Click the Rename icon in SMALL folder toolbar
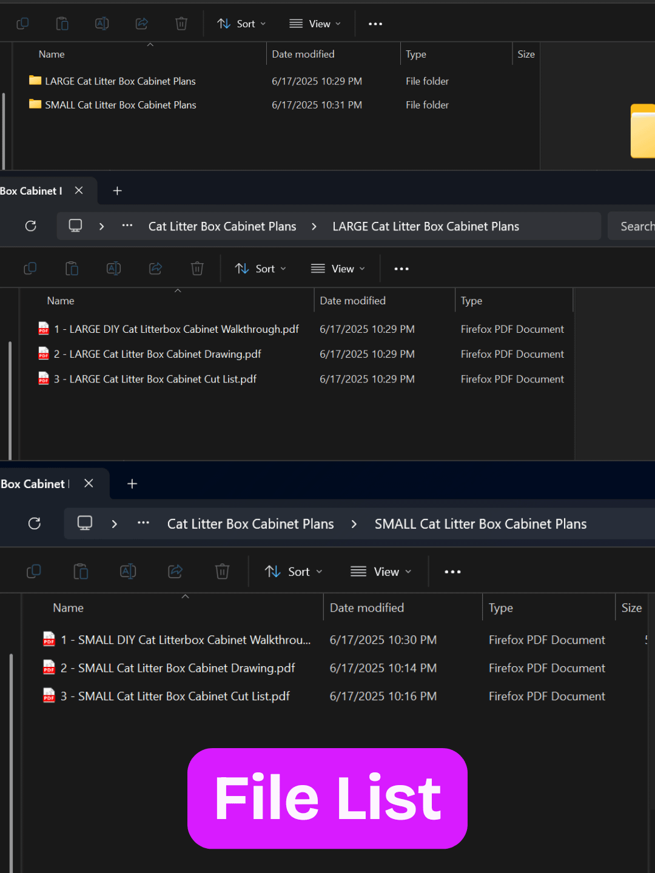This screenshot has width=655, height=873. tap(128, 571)
